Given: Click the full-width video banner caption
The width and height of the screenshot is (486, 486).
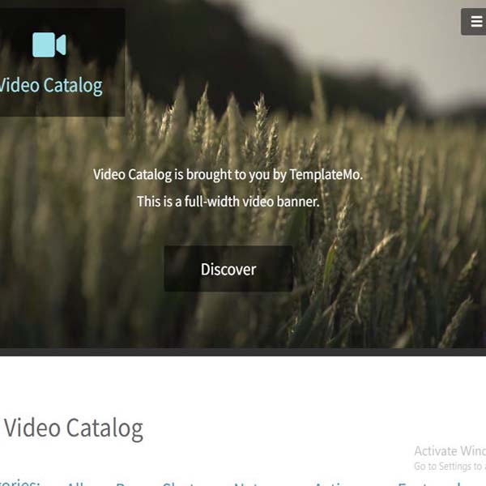Looking at the screenshot, I should pyautogui.click(x=228, y=202).
